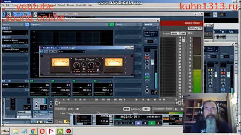This screenshot has height=135, width=241.
Task: Open the Devices menu
Action: point(70,5)
